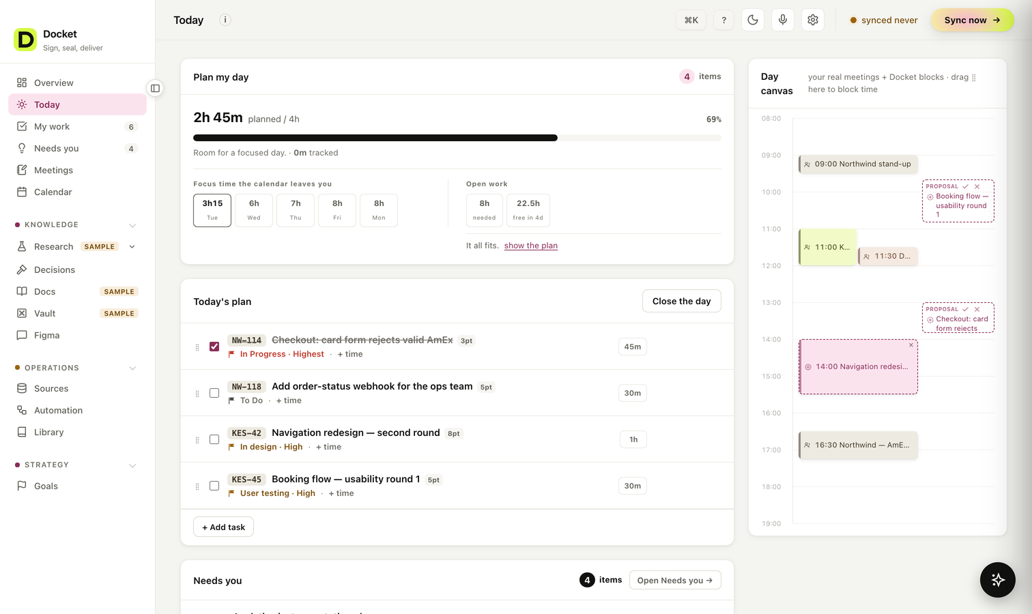This screenshot has width=1032, height=614.
Task: Click Close the day button
Action: pos(681,301)
